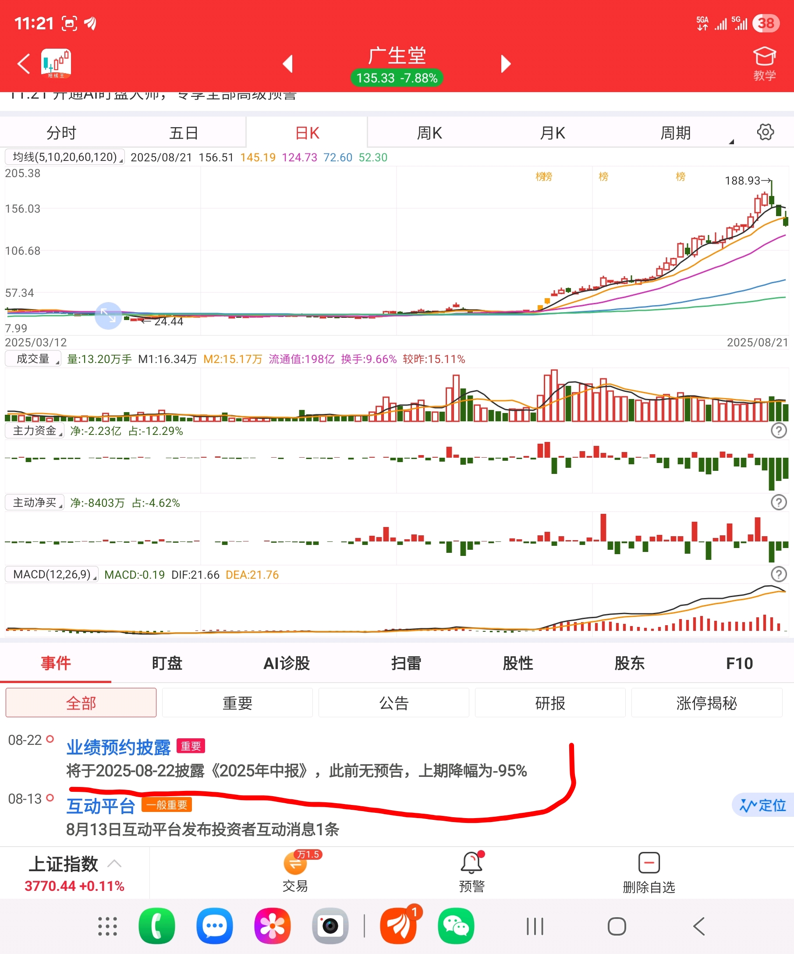
Task: Open the WeChat app
Action: tap(456, 926)
